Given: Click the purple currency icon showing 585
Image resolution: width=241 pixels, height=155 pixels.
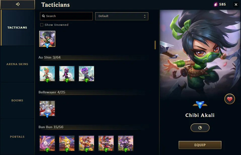Looking at the screenshot, I should pos(216,5).
